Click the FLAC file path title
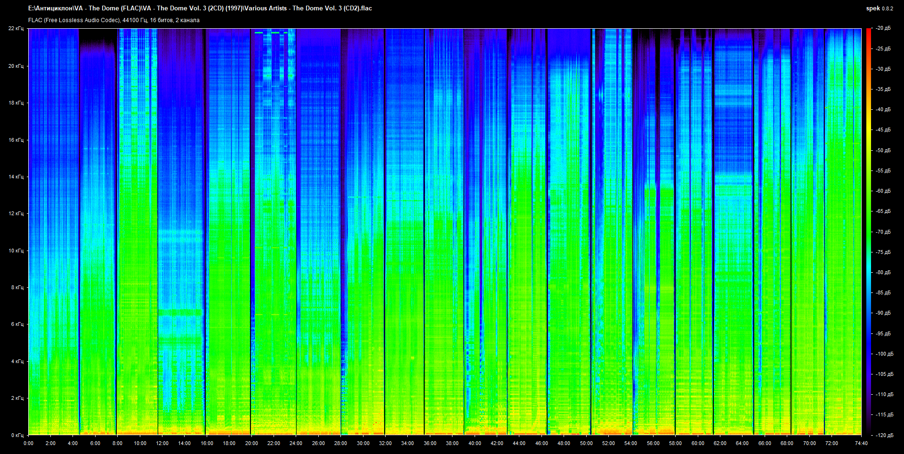Viewport: 904px width, 454px height. pyautogui.click(x=200, y=8)
